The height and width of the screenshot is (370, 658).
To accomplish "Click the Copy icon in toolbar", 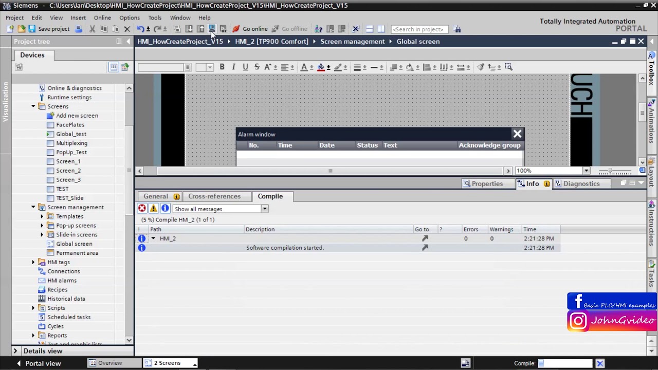I will tap(104, 29).
